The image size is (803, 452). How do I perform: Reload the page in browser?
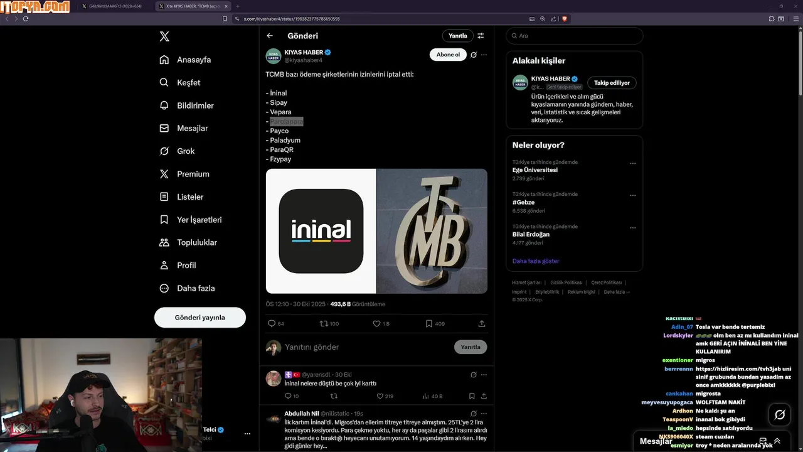26,19
